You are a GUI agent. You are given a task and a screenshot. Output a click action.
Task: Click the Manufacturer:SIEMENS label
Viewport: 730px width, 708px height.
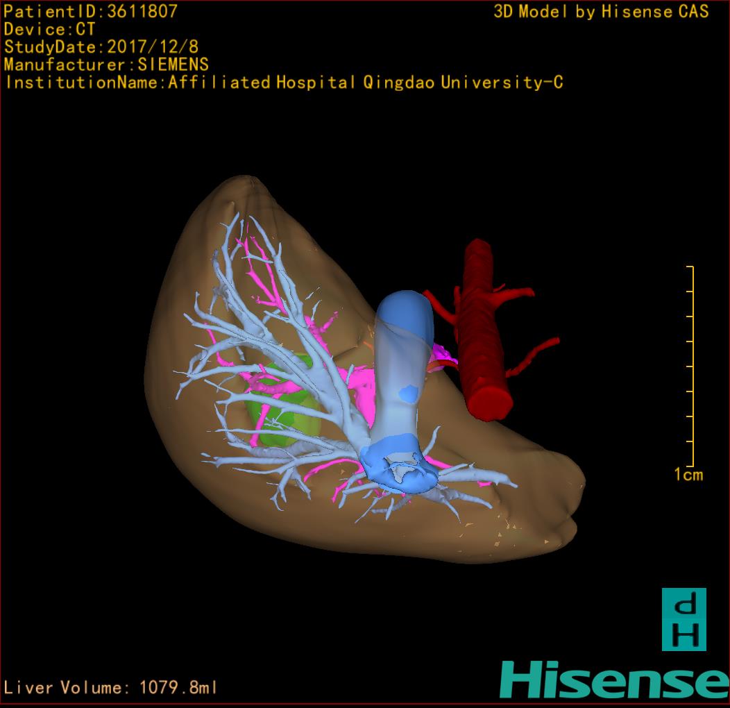pos(106,65)
